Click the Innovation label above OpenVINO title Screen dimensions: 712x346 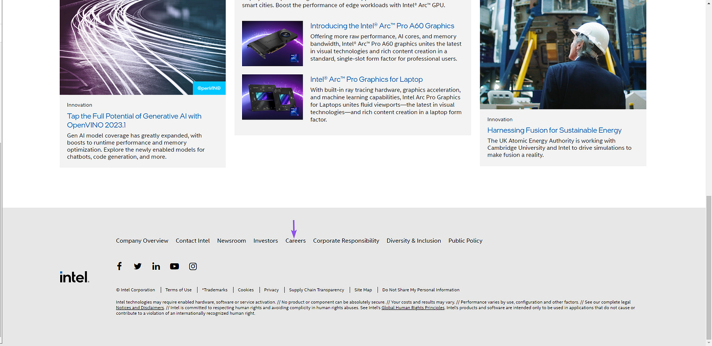point(80,105)
